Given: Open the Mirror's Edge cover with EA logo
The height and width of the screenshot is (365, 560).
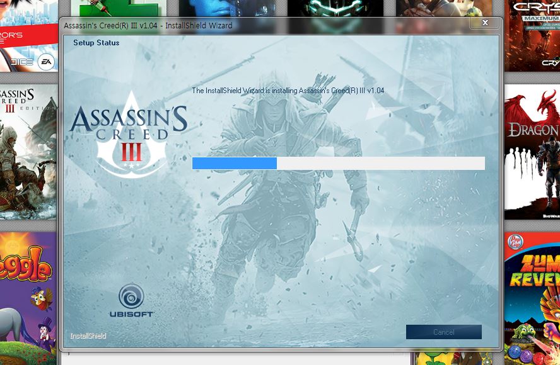Looking at the screenshot, I should (x=29, y=36).
